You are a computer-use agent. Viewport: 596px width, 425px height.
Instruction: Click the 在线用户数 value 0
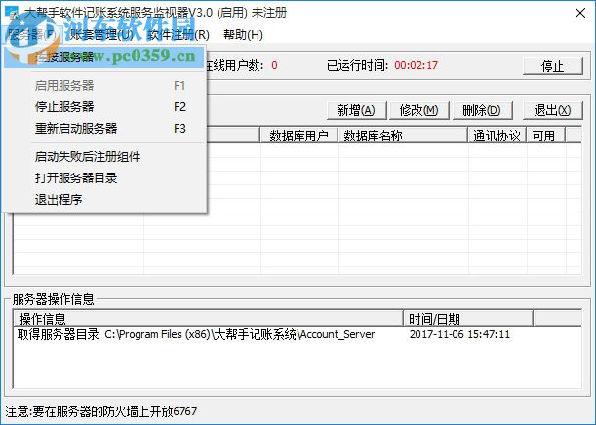coord(274,65)
